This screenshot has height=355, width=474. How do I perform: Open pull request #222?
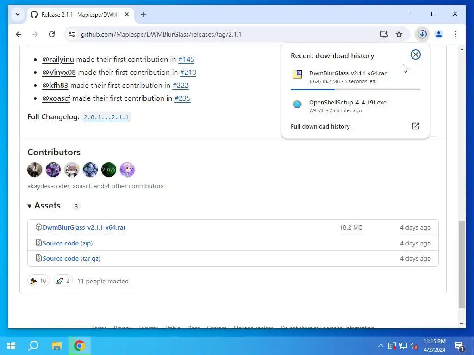pyautogui.click(x=180, y=86)
